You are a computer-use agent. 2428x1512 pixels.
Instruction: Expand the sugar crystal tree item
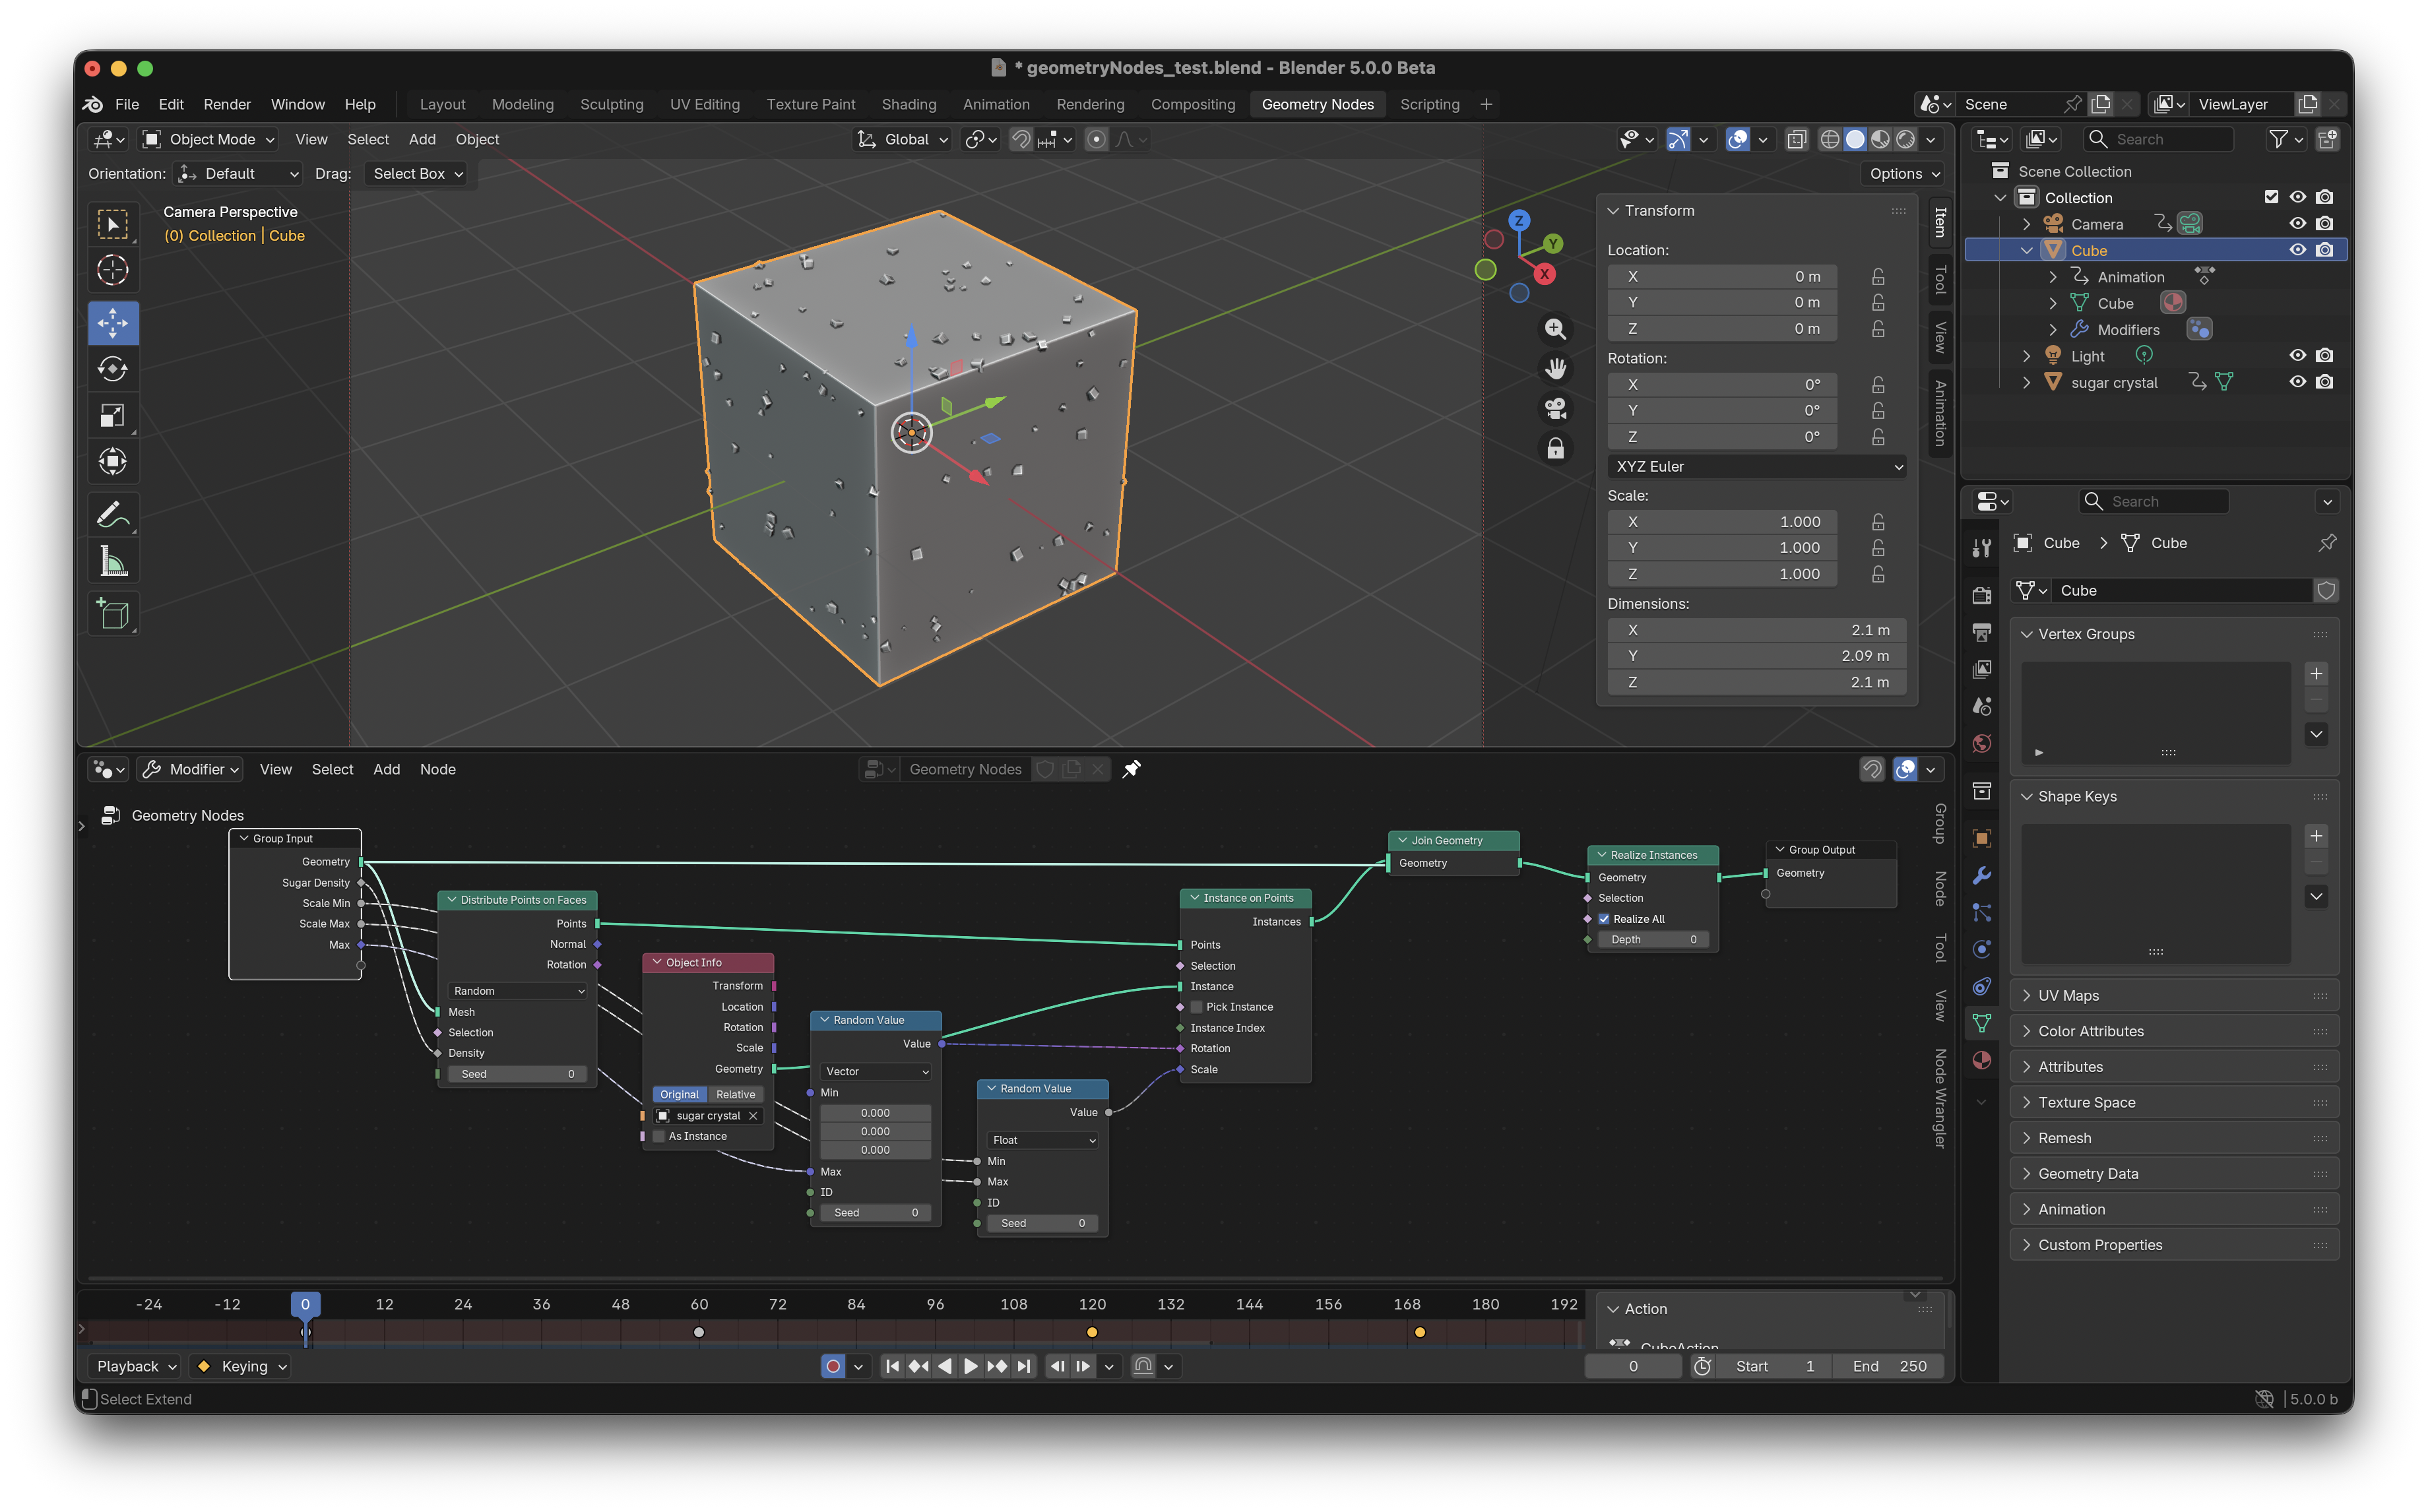point(2026,383)
